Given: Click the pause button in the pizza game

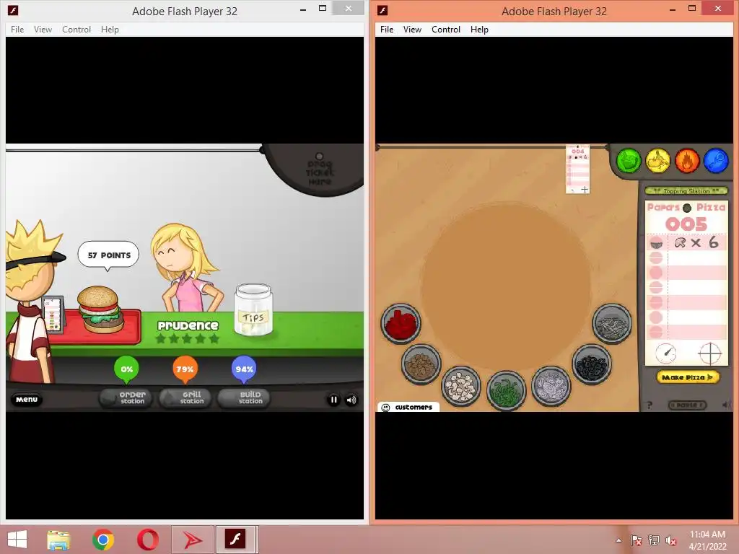Looking at the screenshot, I should pyautogui.click(x=687, y=405).
